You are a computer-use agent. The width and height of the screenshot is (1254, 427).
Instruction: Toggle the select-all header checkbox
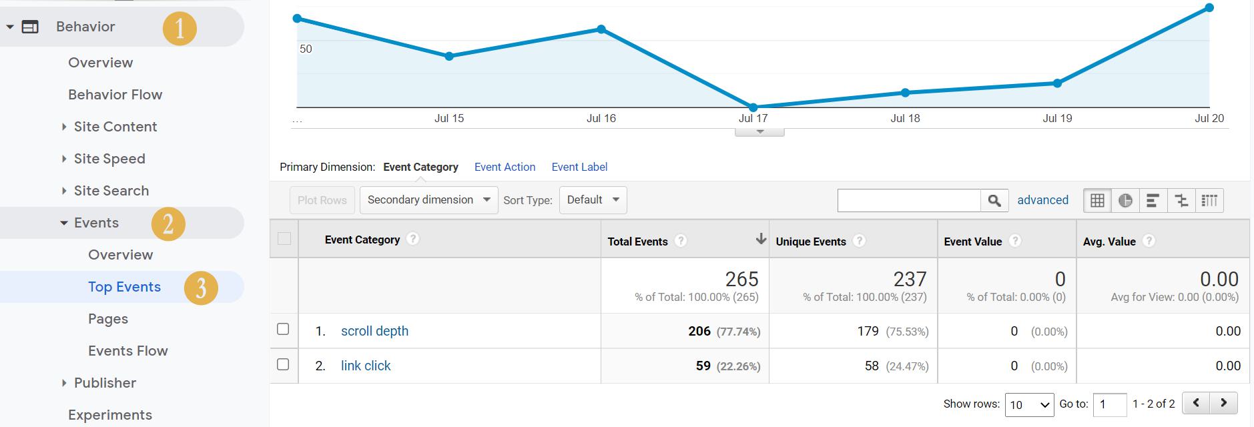click(284, 239)
